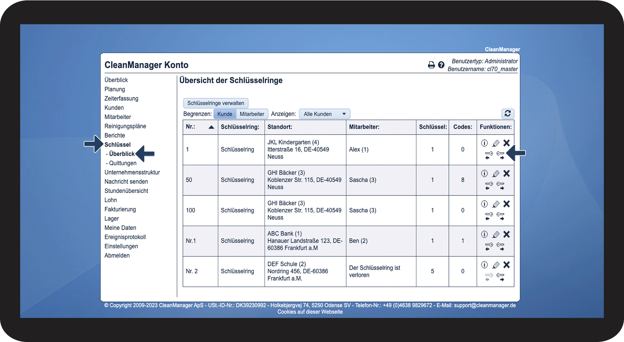The image size is (624, 342).
Task: Delete the ABC Bank key ring
Action: click(507, 234)
